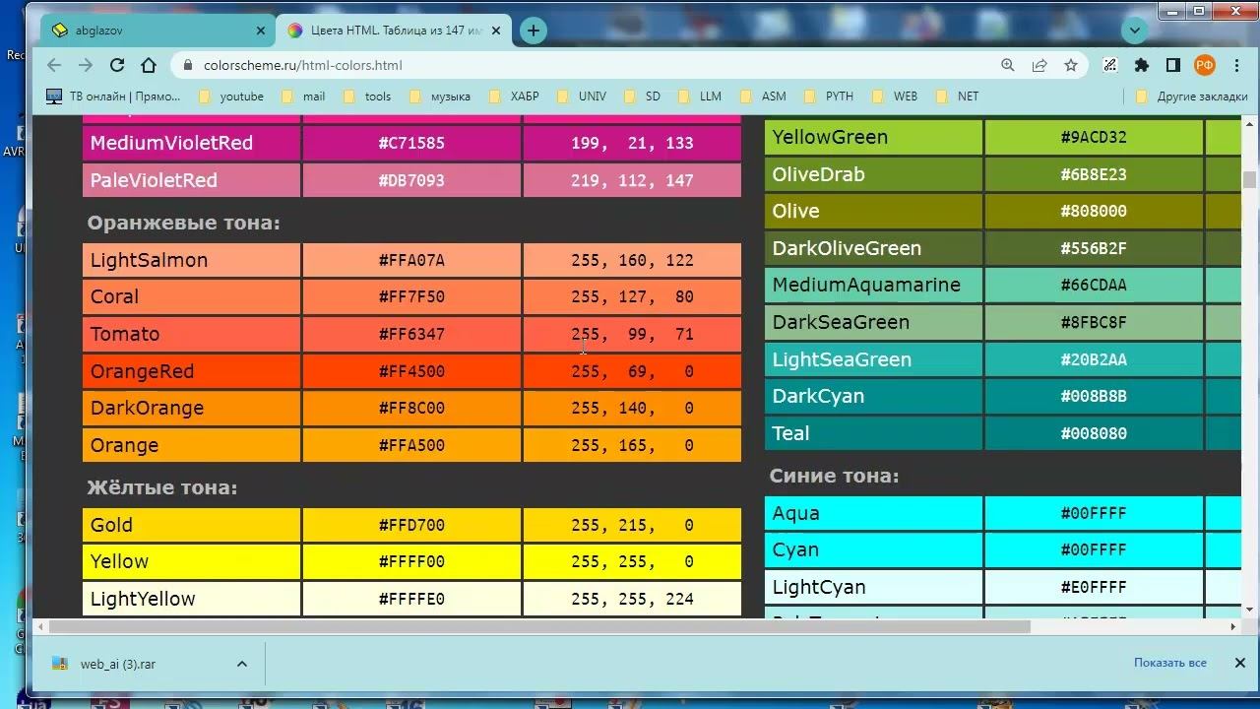Go back to previous page
This screenshot has height=709, width=1260.
54,65
